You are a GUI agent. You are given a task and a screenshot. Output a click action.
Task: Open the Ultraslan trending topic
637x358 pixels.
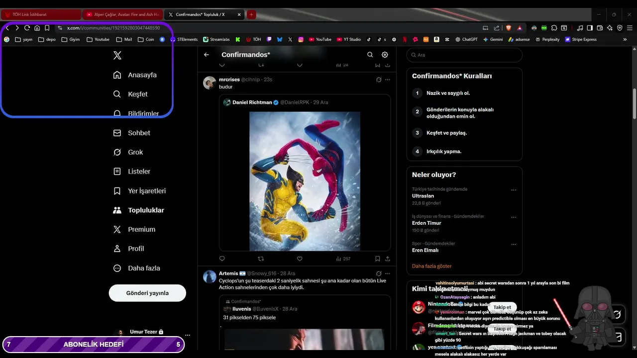pyautogui.click(x=423, y=196)
